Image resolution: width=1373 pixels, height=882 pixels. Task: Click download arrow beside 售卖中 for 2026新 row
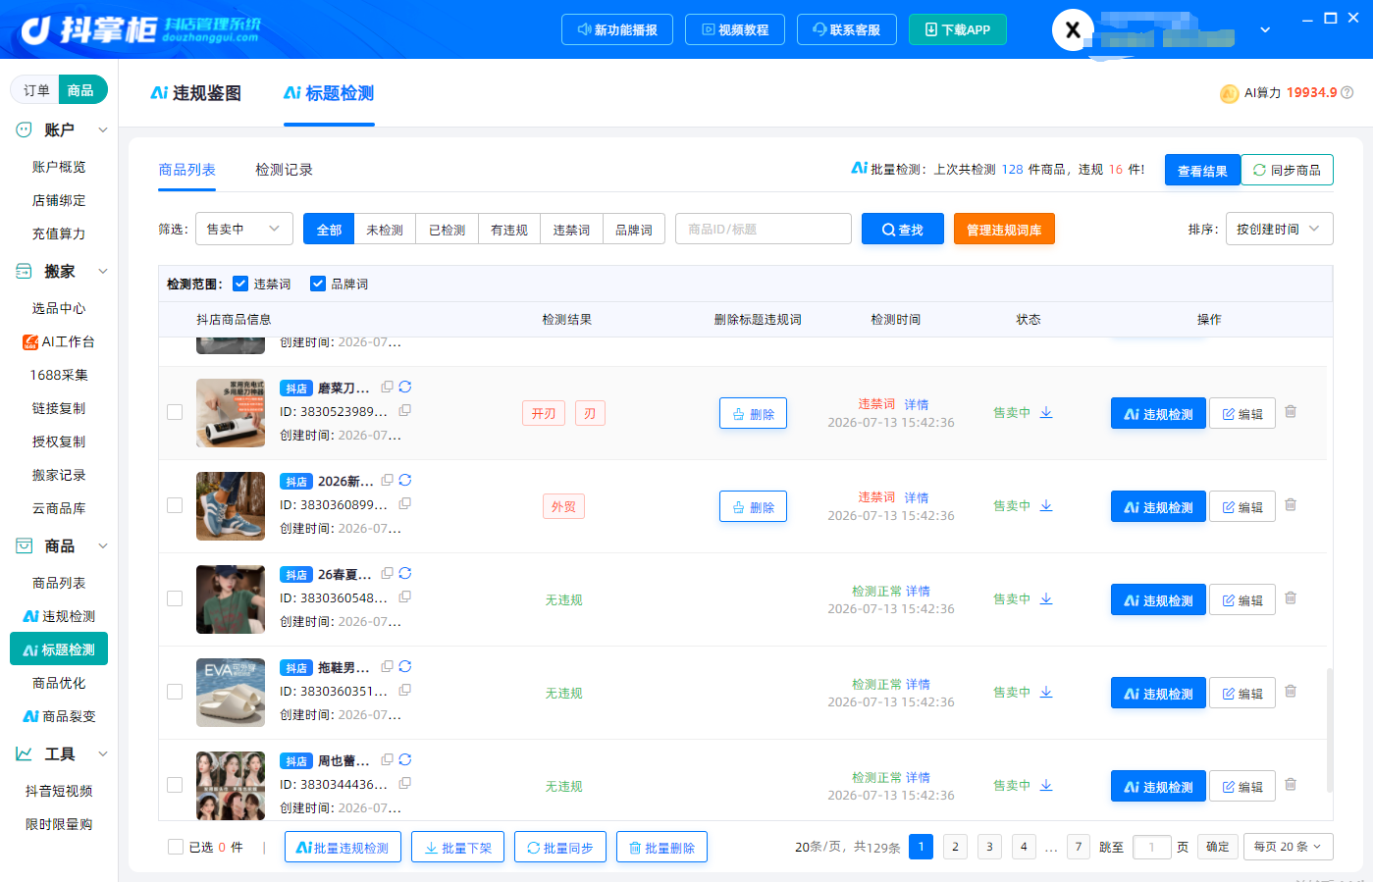point(1046,505)
